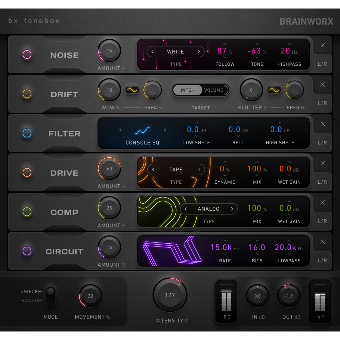The width and height of the screenshot is (340, 340).
Task: Increase drive DYNAMIC value with up chevron
Action: [x=225, y=162]
